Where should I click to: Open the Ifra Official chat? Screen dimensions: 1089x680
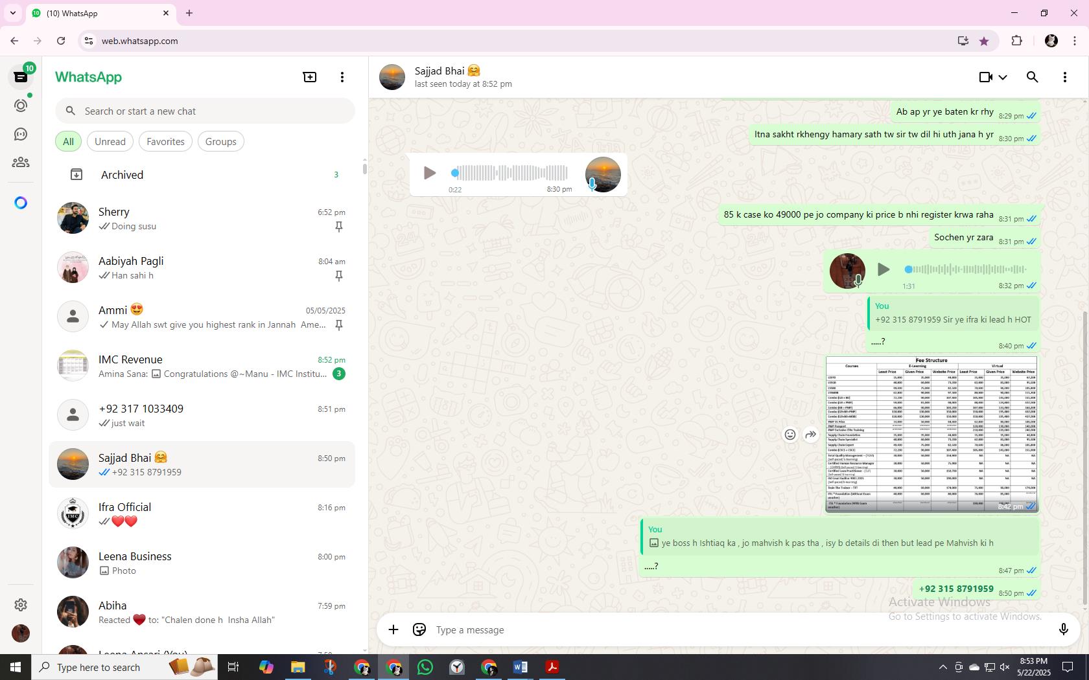click(x=202, y=514)
